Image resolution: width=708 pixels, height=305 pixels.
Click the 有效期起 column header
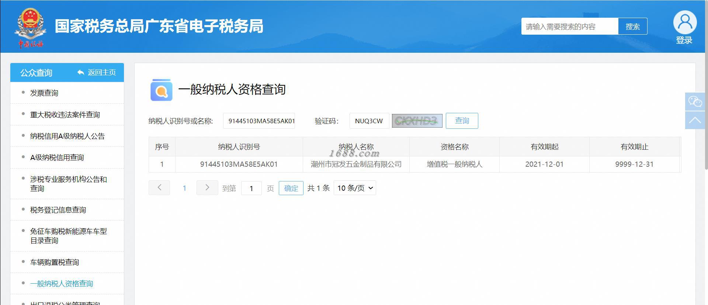[x=544, y=147]
